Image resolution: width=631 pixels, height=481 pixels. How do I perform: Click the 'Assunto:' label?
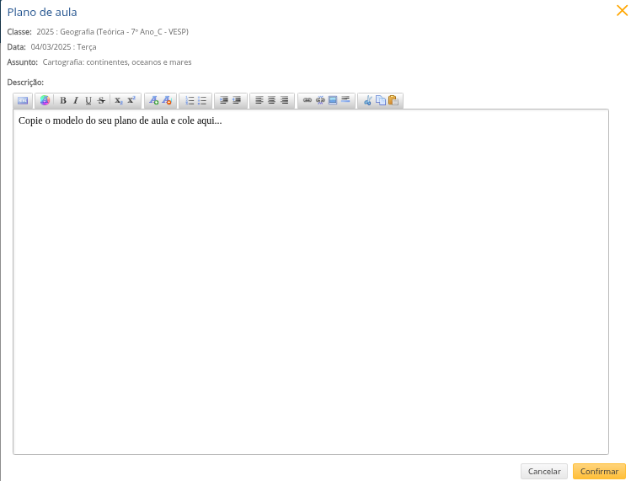pyautogui.click(x=23, y=62)
